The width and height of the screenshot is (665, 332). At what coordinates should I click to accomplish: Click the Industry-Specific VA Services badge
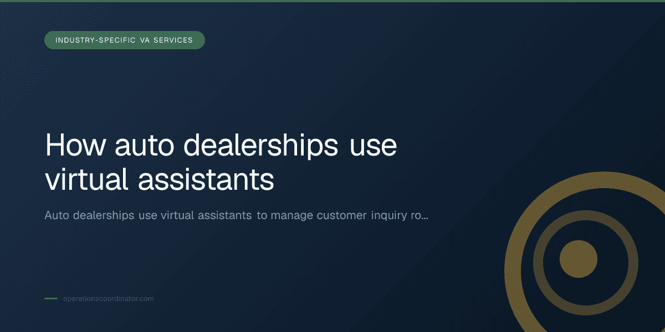click(125, 40)
